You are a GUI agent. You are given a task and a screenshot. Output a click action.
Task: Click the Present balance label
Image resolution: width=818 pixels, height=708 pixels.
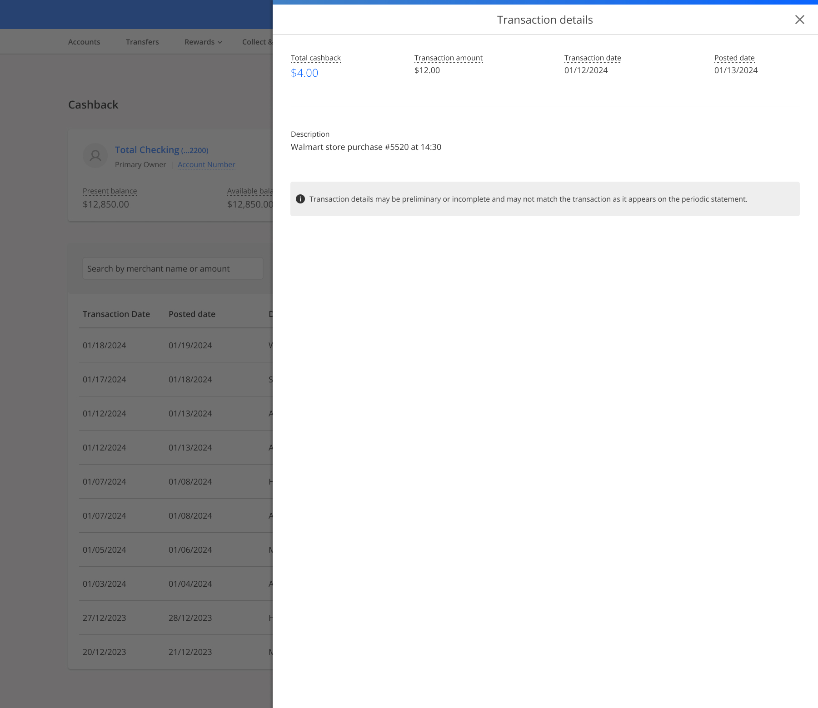pyautogui.click(x=110, y=191)
